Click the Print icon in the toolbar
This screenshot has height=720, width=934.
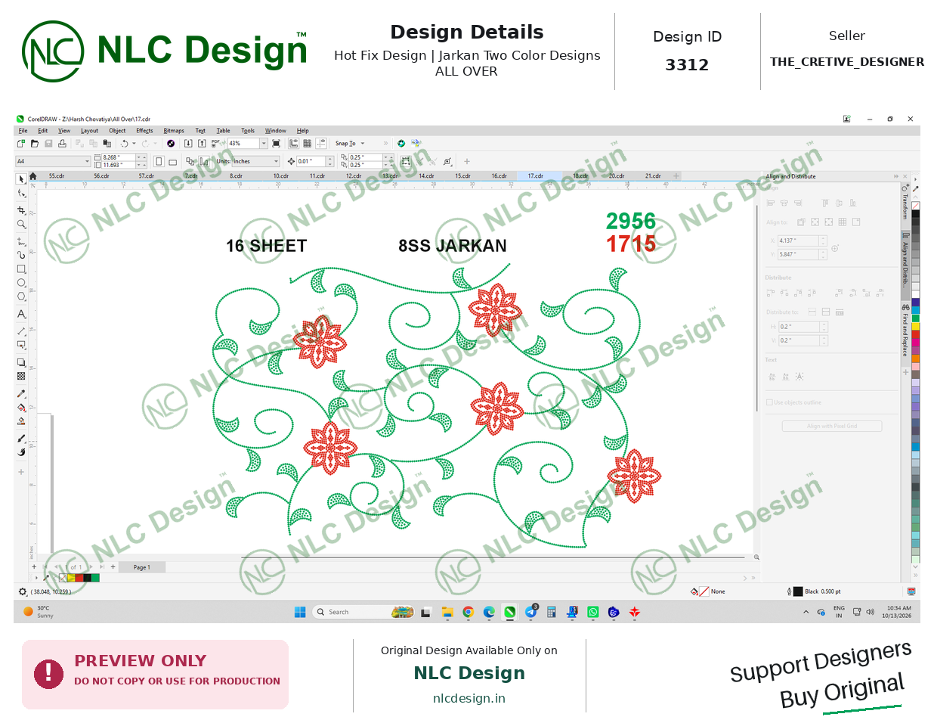click(62, 143)
